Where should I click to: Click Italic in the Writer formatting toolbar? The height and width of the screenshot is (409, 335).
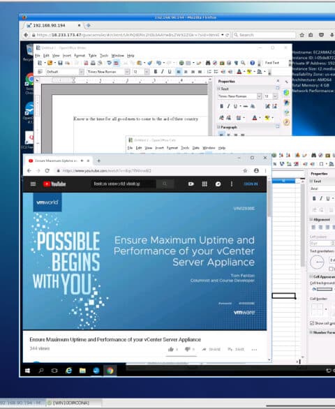[x=163, y=71]
